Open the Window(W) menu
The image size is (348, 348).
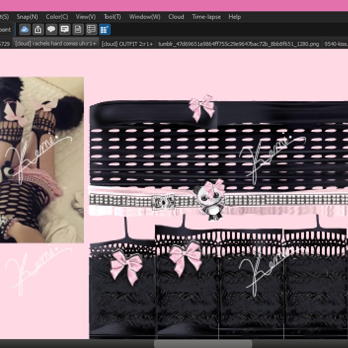tap(145, 17)
